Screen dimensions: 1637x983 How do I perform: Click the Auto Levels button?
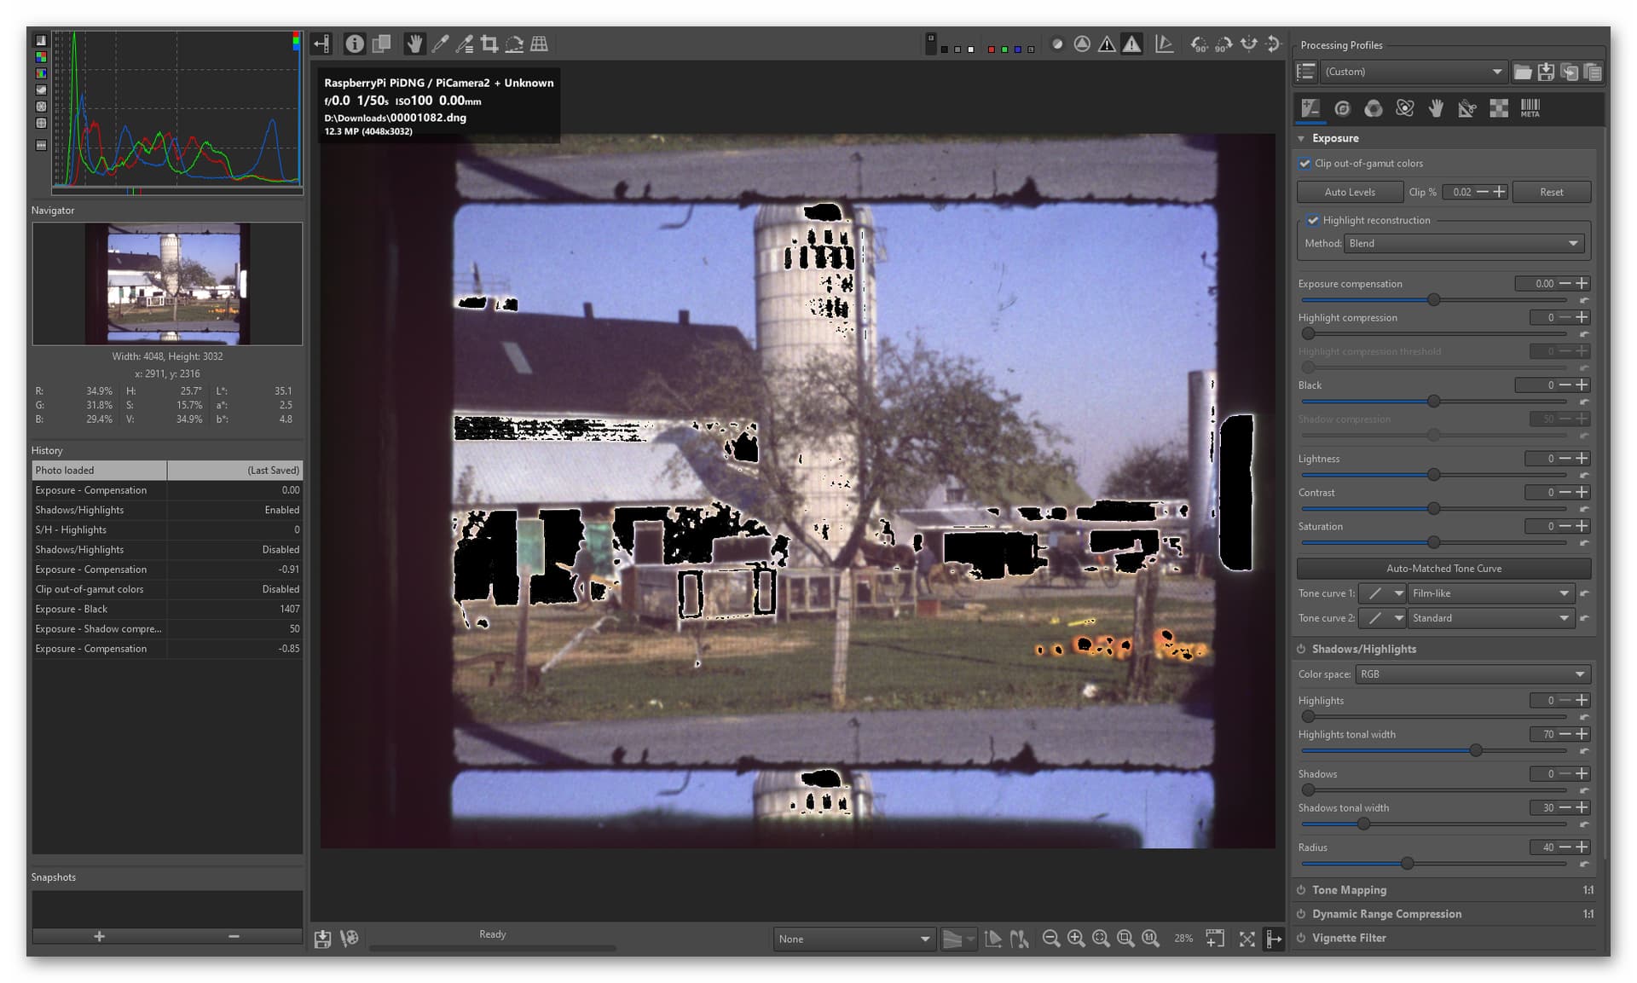[x=1350, y=192]
